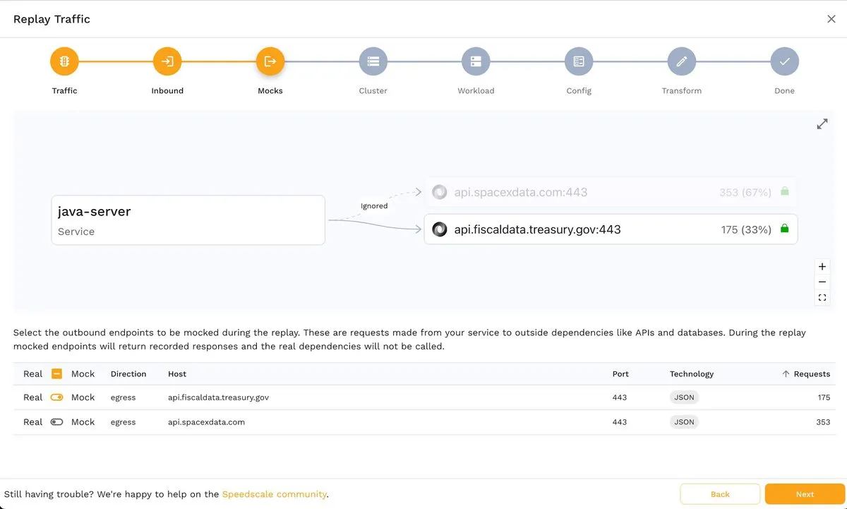The height and width of the screenshot is (509, 847).
Task: Click the Back button
Action: pyautogui.click(x=720, y=494)
